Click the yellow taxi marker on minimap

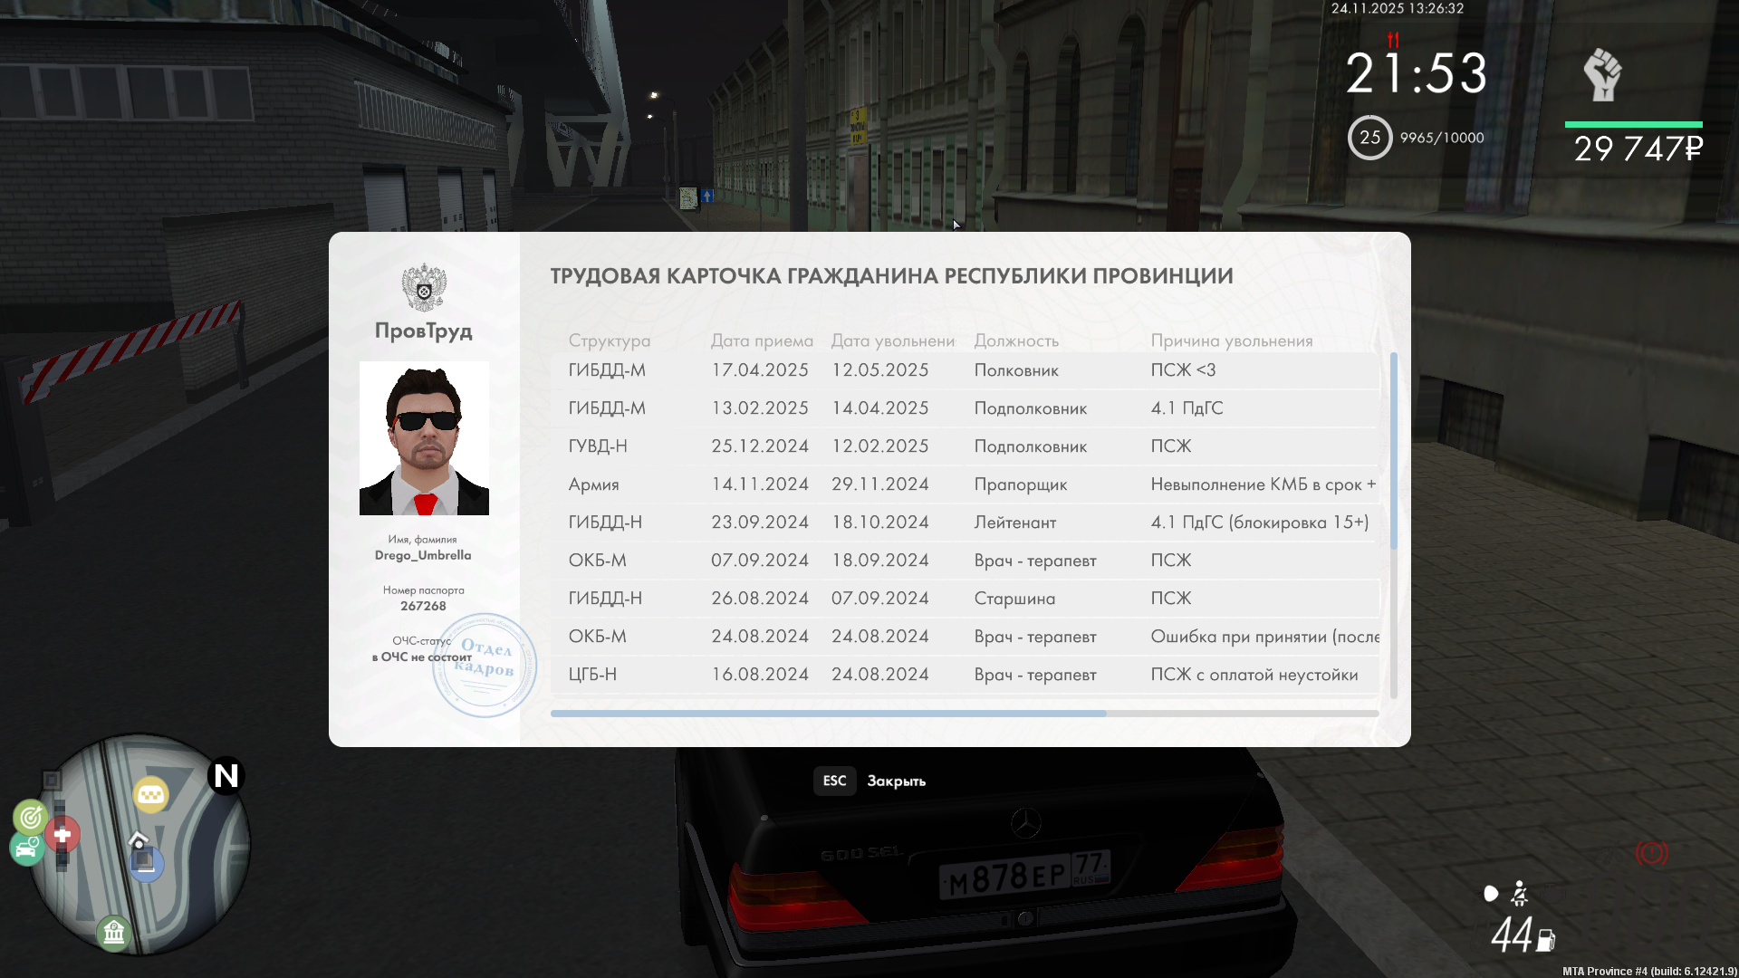tap(150, 795)
